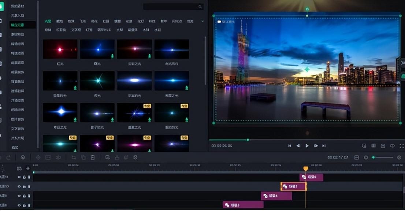405x211 pixels.
Task: Click the copy icon in the timeline toolbar
Action: pos(83,157)
